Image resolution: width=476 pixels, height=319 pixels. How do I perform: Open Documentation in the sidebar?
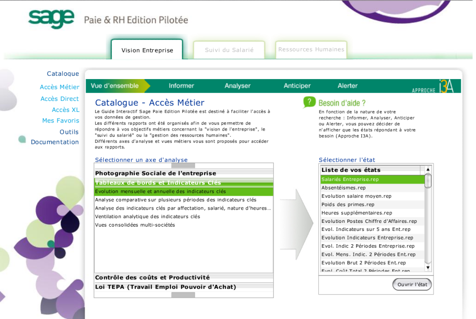(55, 142)
